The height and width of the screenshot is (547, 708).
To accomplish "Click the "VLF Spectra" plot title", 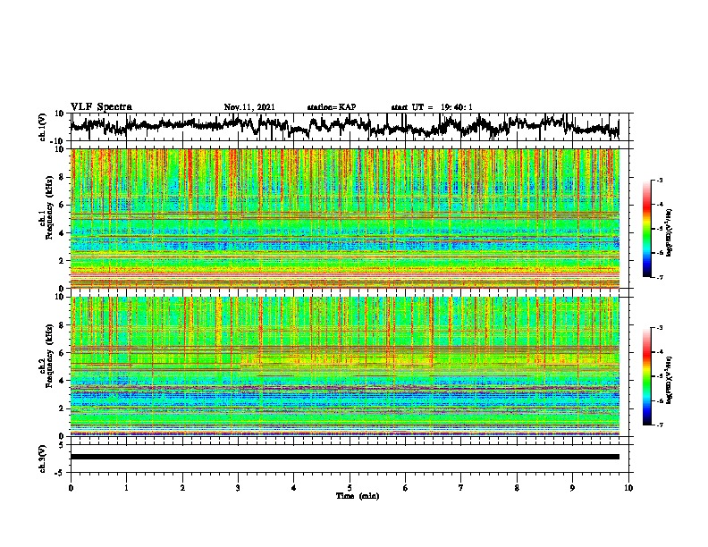I will tap(101, 107).
